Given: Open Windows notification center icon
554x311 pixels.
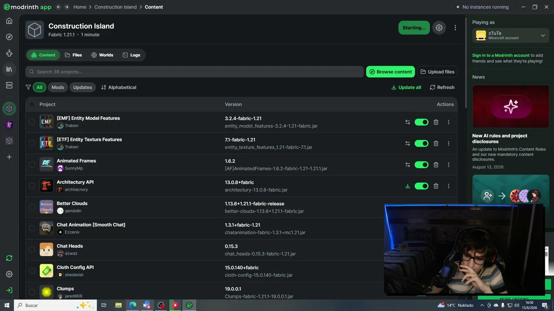Looking at the screenshot, I should (545, 305).
